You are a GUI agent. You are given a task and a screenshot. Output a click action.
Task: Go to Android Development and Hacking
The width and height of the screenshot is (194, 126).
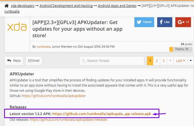tap(66, 6)
